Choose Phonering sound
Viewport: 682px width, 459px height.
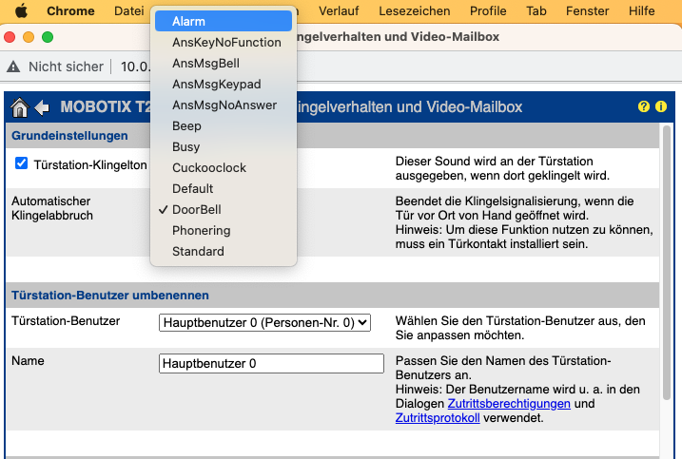click(x=224, y=230)
